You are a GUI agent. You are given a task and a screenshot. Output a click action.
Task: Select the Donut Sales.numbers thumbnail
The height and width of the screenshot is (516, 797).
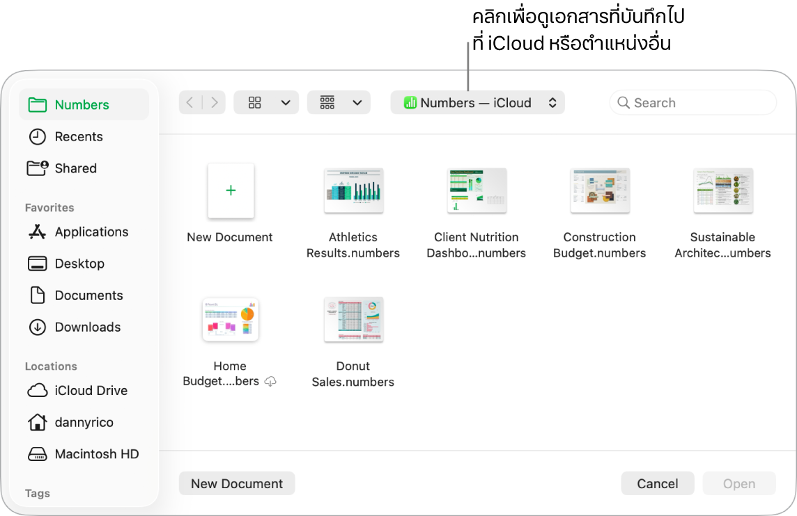coord(353,320)
